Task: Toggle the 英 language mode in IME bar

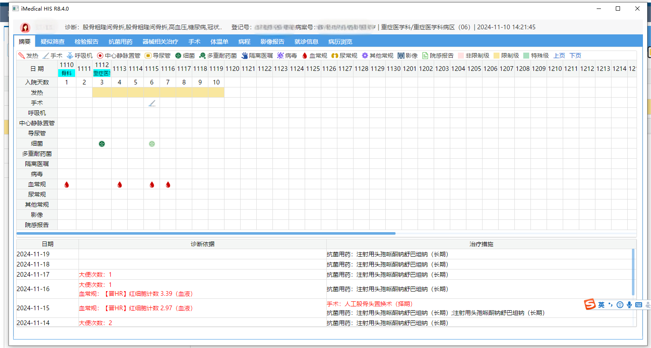Action: coord(601,305)
